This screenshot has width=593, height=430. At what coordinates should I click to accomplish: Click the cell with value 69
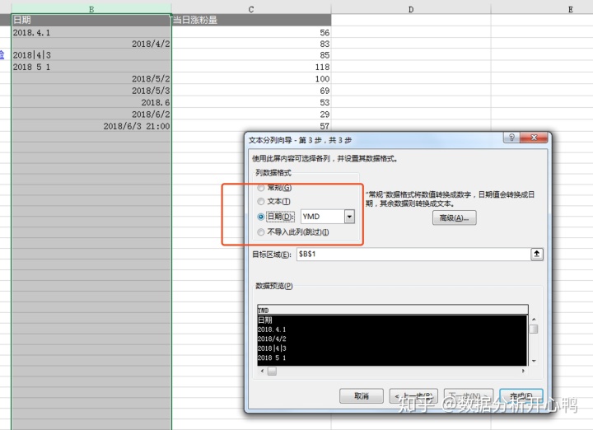point(251,91)
